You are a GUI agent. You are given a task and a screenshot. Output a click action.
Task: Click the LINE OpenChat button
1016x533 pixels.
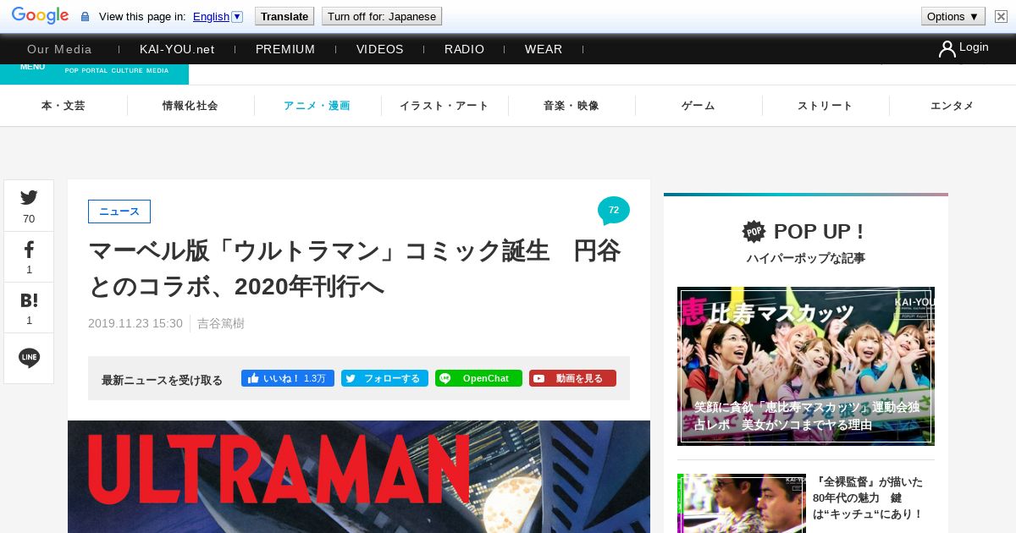click(478, 378)
